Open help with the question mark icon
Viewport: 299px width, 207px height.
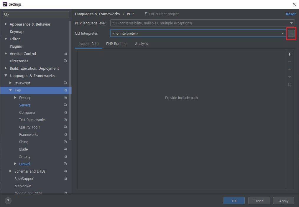coord(8,201)
